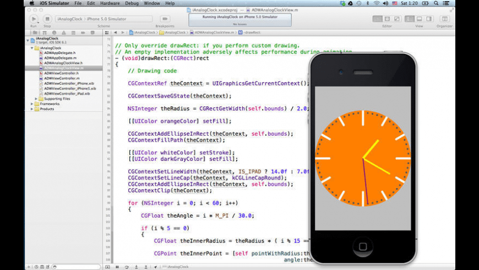
Task: Click the iPhone simulator home button
Action: click(363, 246)
